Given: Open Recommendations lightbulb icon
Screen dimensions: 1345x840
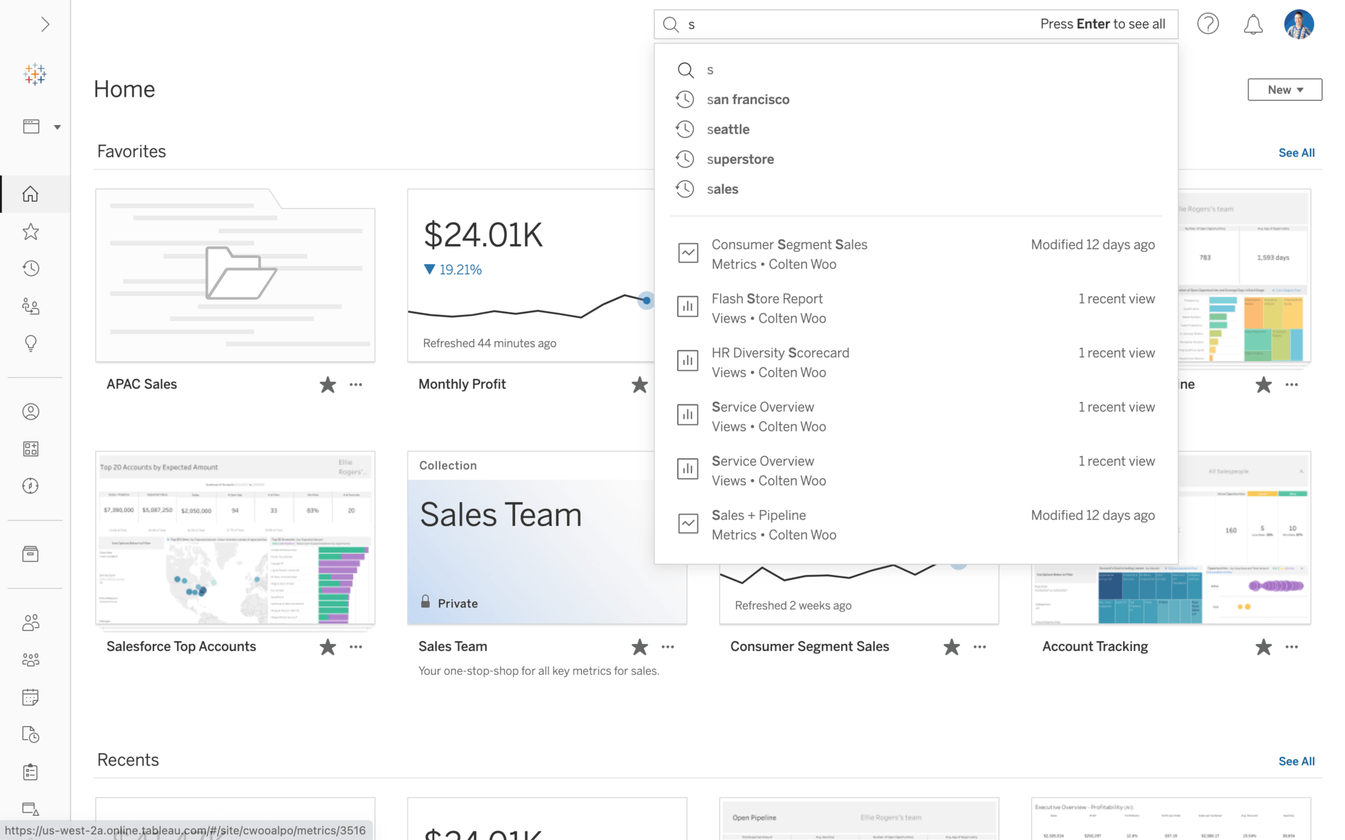Looking at the screenshot, I should click(x=31, y=343).
